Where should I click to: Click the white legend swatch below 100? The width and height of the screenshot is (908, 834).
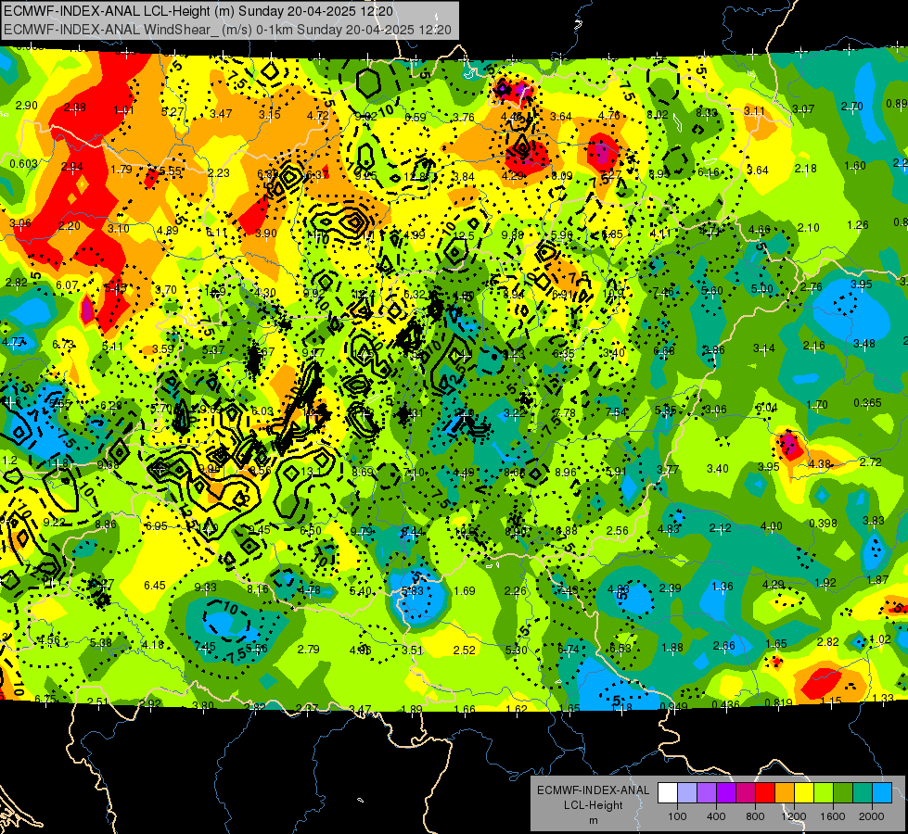668,793
